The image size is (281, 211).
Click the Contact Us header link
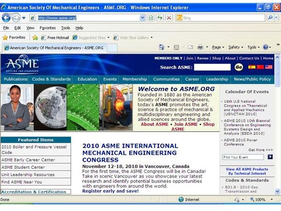[249, 58]
